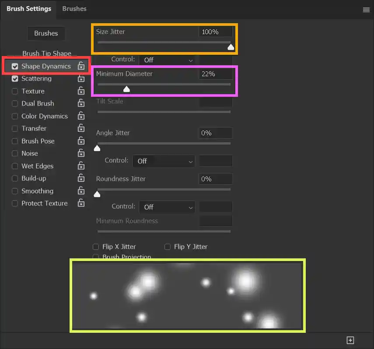Click the Brushes button

[46, 33]
